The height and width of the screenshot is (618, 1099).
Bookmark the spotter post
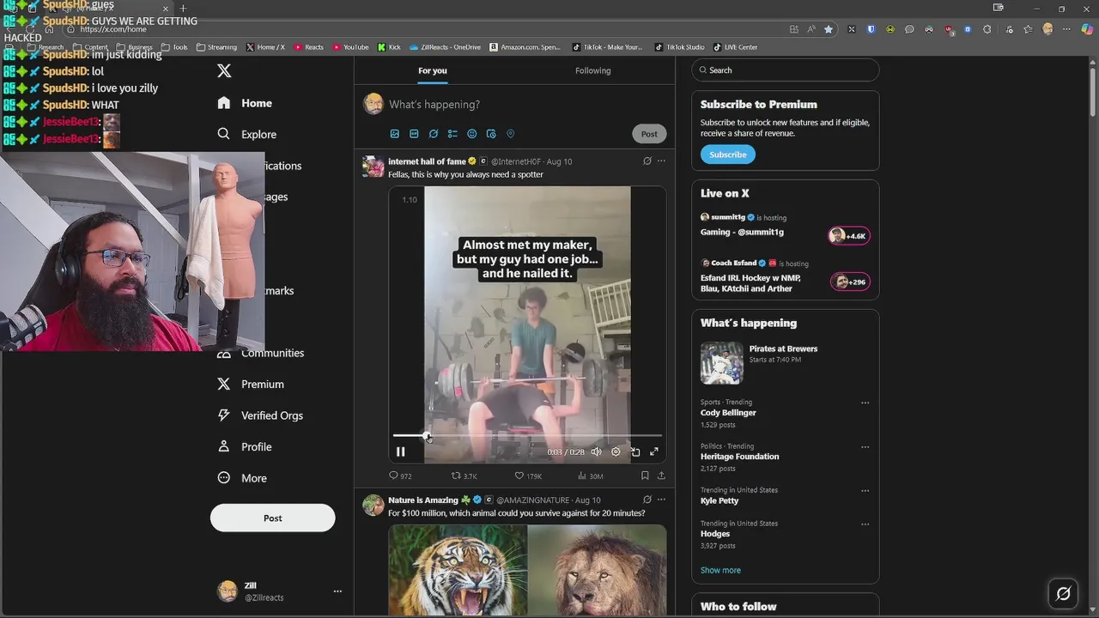(x=645, y=476)
